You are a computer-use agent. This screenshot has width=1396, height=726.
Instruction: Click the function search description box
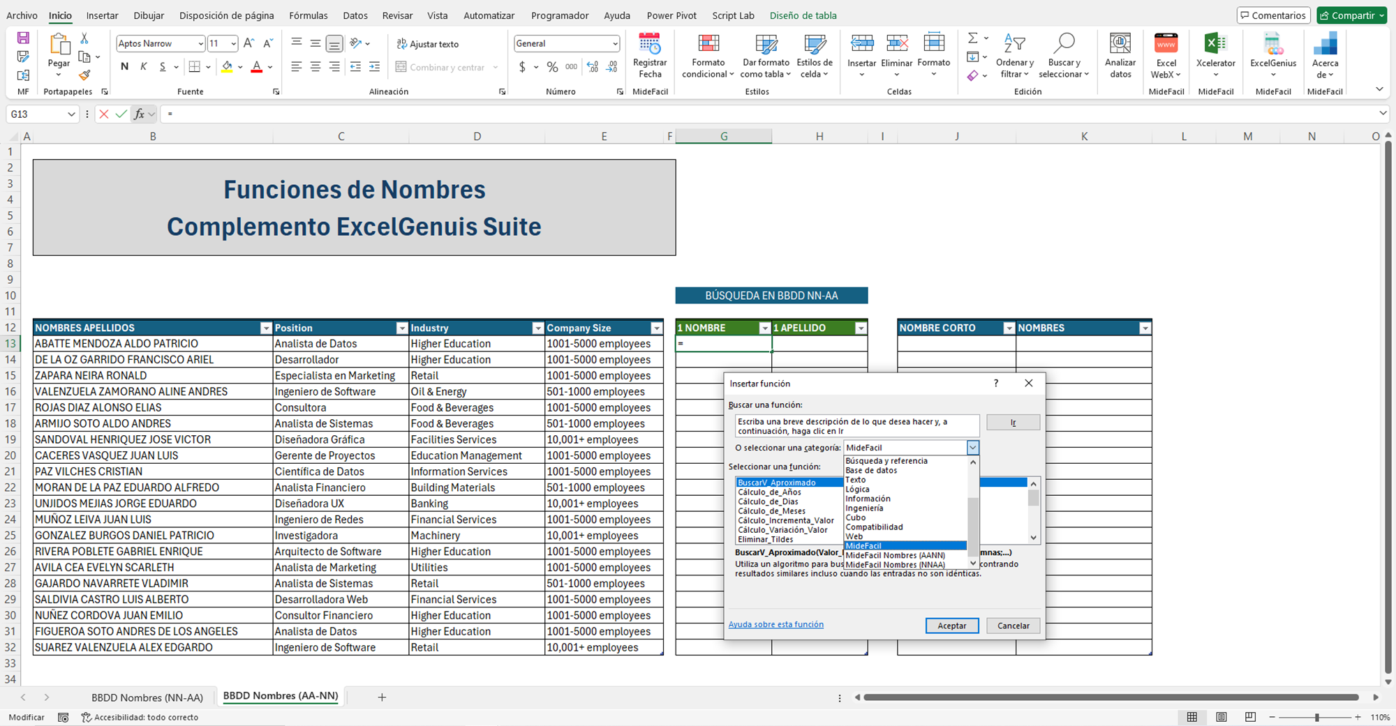click(856, 426)
